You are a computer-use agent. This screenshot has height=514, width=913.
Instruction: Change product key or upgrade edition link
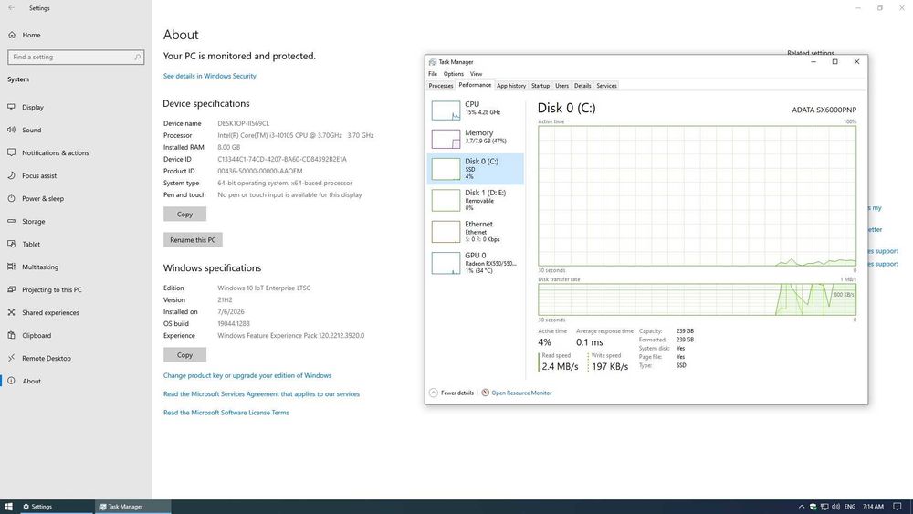pyautogui.click(x=247, y=375)
